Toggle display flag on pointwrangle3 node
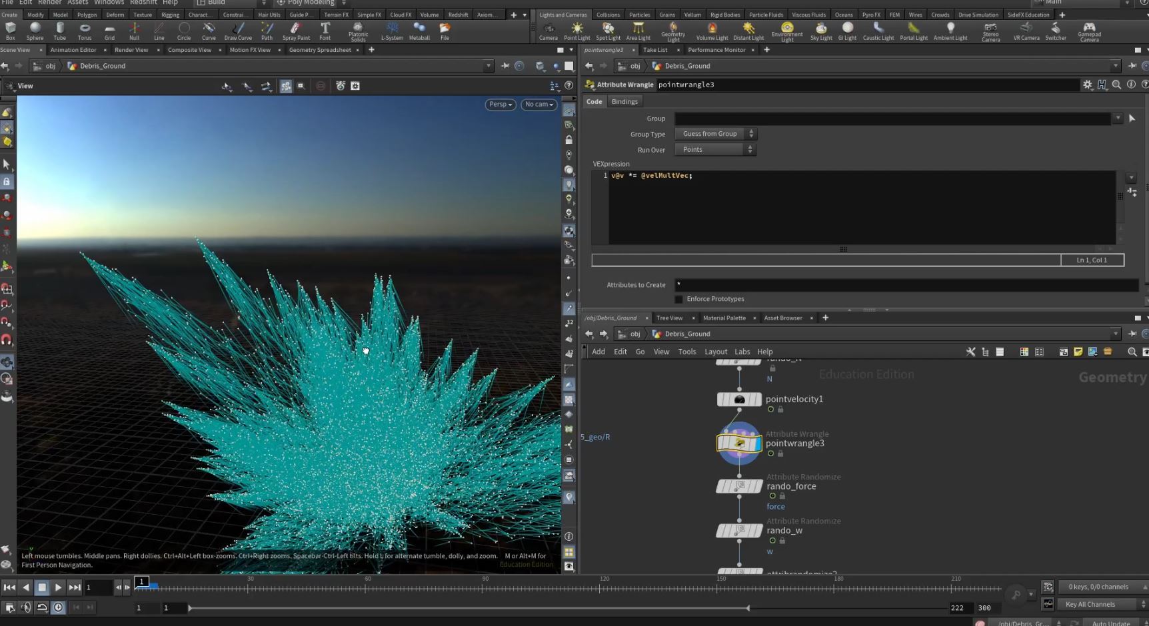Image resolution: width=1149 pixels, height=626 pixels. [x=757, y=443]
